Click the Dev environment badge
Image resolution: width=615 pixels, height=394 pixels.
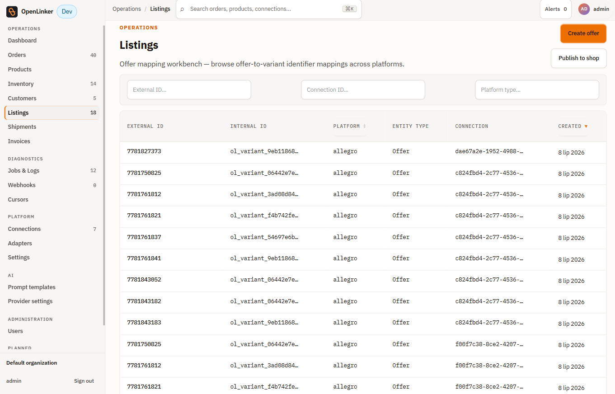(x=67, y=12)
